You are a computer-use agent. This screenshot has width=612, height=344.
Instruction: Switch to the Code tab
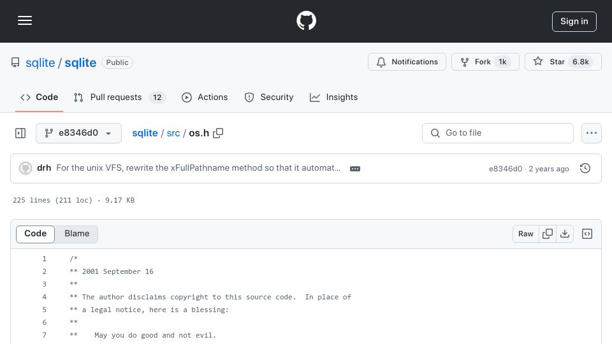[39, 97]
